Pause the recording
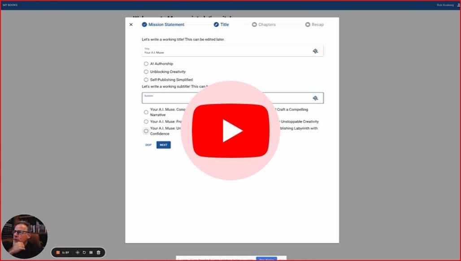This screenshot has width=461, height=261. [x=91, y=252]
